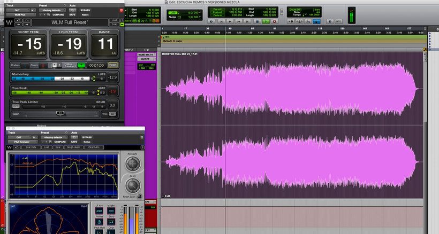Click the Reset Zoom round button in PAZ

(x=139, y=196)
